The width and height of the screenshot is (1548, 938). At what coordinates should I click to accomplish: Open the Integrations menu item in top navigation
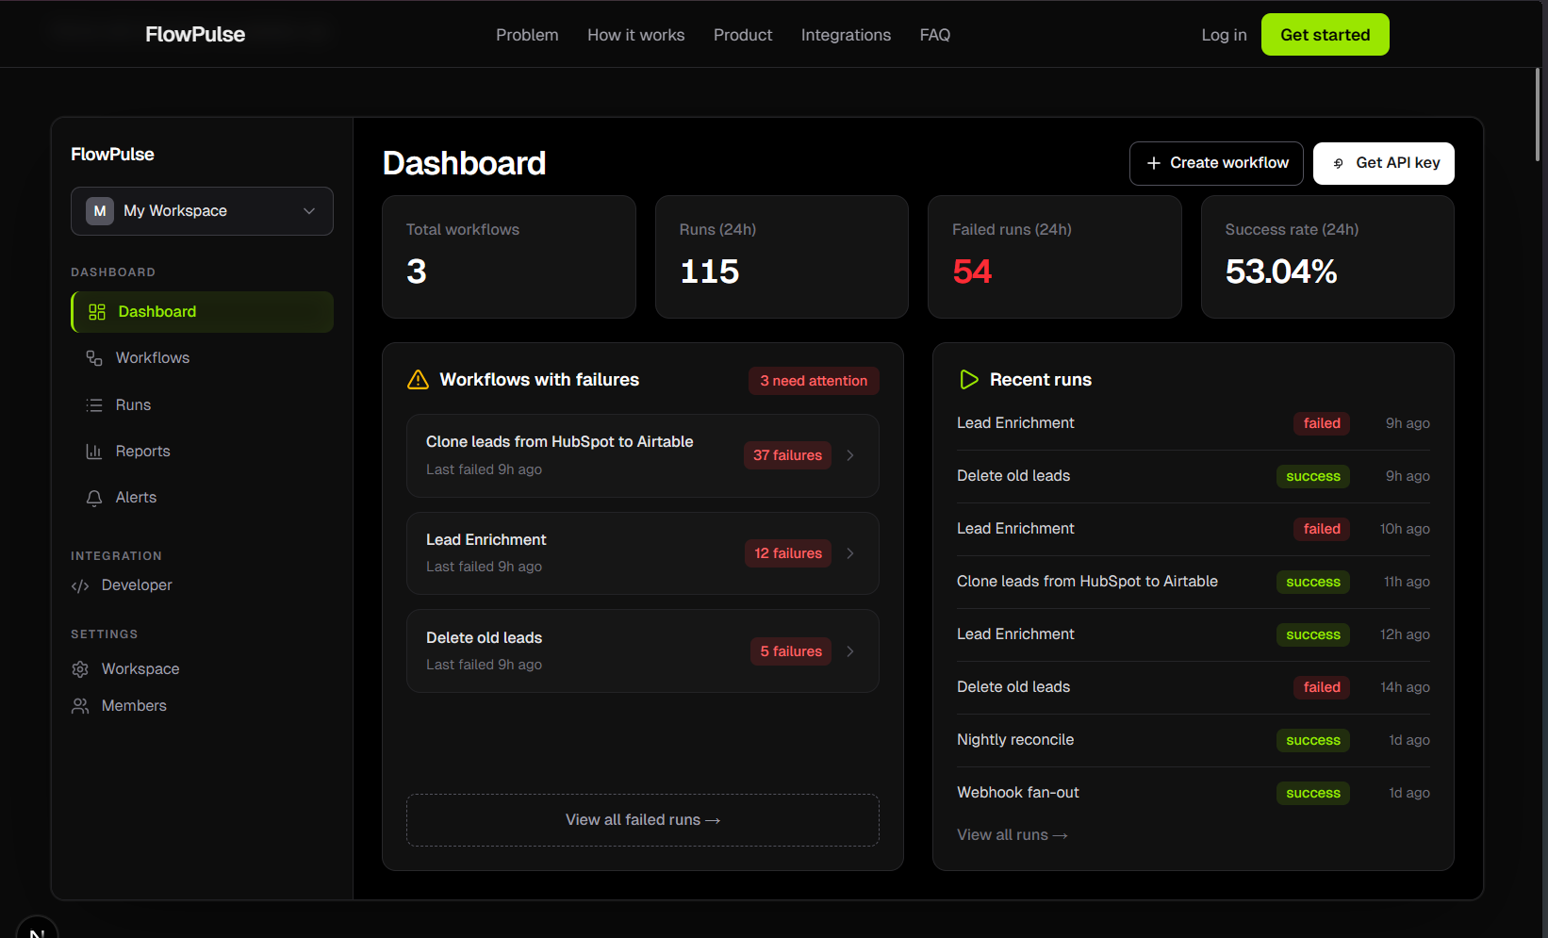coord(846,35)
